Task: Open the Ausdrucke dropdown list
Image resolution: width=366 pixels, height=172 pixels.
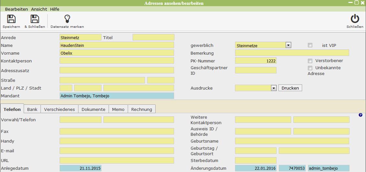Action: click(x=273, y=88)
